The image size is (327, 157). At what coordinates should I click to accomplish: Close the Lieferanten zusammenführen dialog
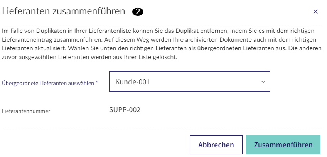(x=315, y=12)
